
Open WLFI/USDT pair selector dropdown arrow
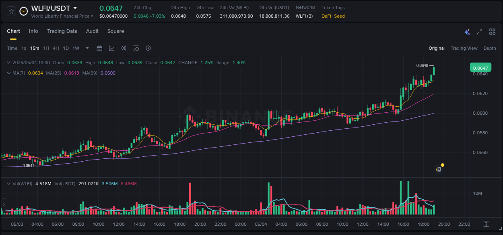75,8
